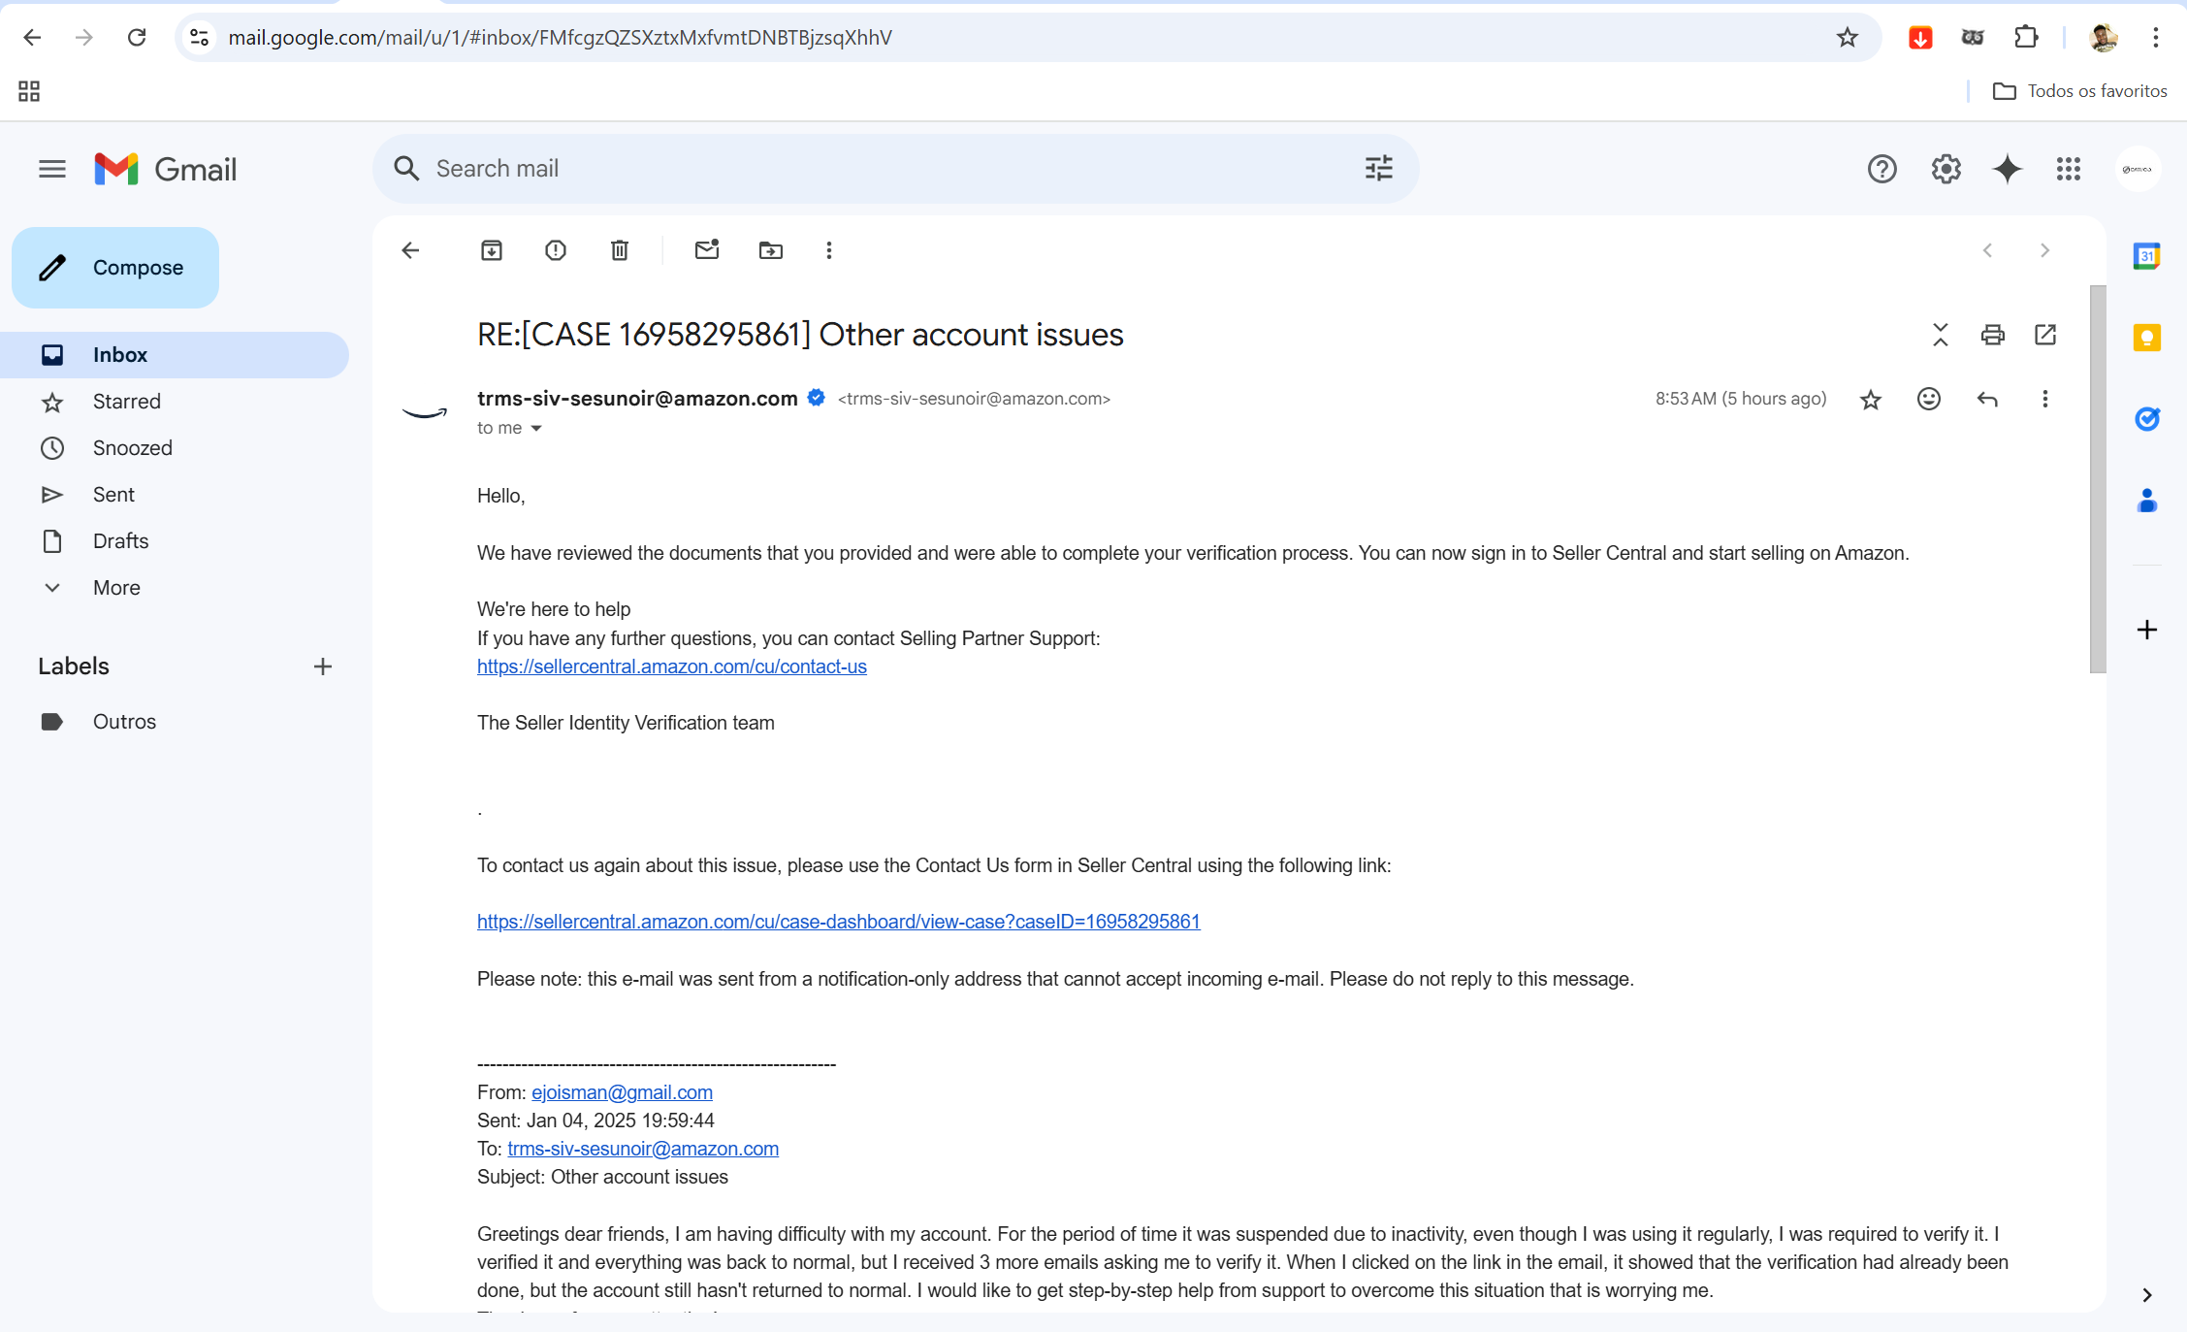Click the verified sender checkmark badge
Image resolution: width=2187 pixels, height=1332 pixels.
[817, 398]
